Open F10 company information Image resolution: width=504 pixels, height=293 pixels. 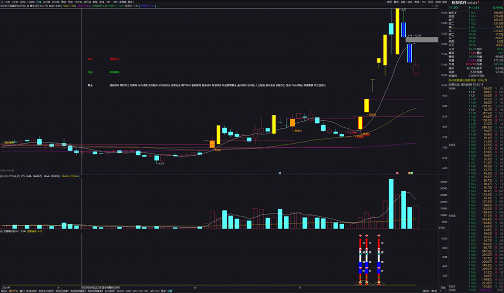tap(424, 2)
